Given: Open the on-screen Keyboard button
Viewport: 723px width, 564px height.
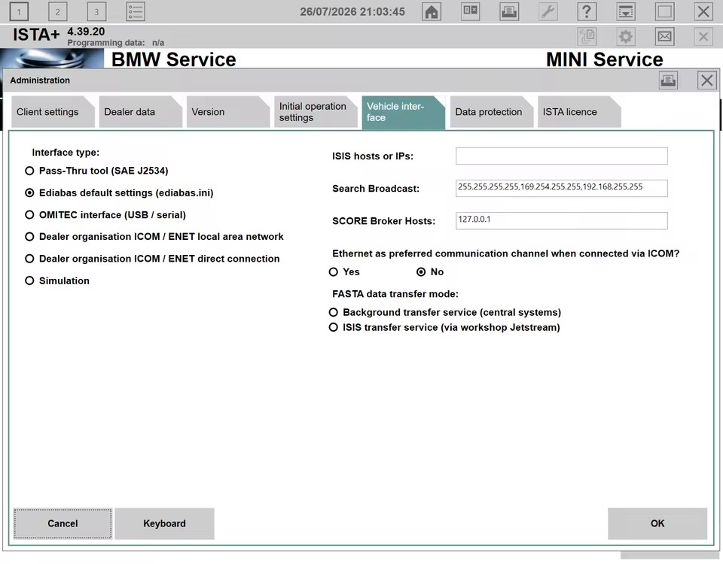Looking at the screenshot, I should [x=165, y=523].
